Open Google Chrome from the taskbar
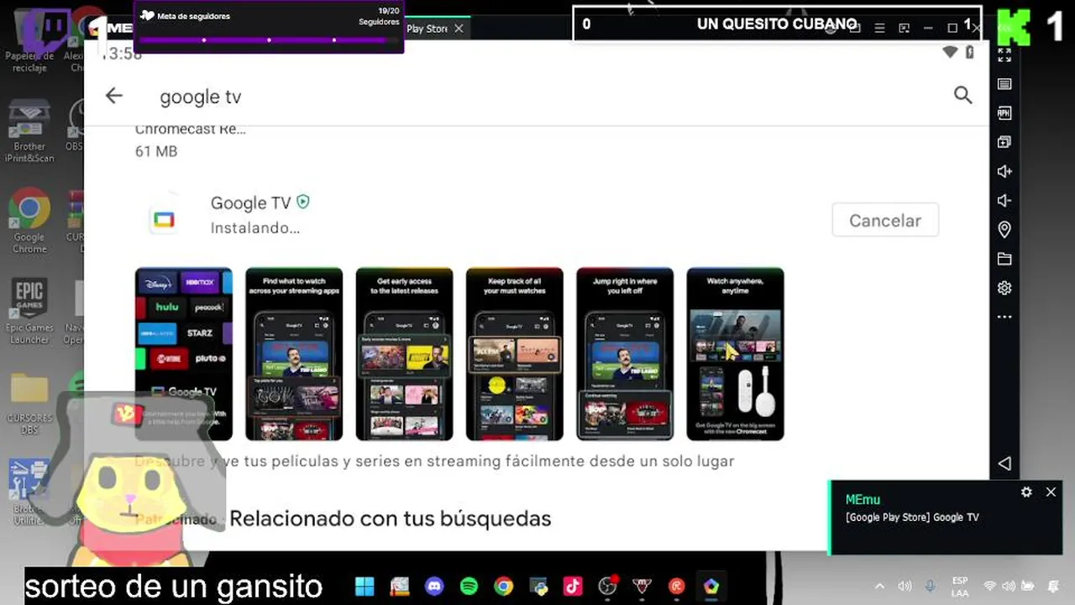This screenshot has width=1075, height=605. pos(503,586)
